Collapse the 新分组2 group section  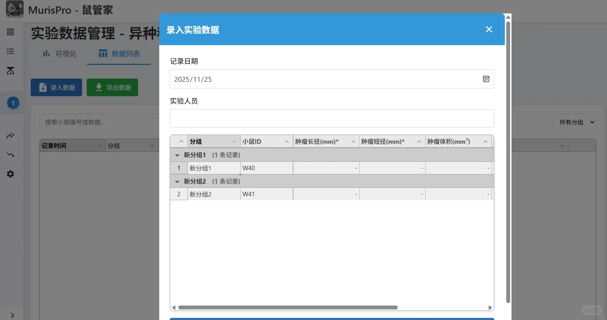177,181
